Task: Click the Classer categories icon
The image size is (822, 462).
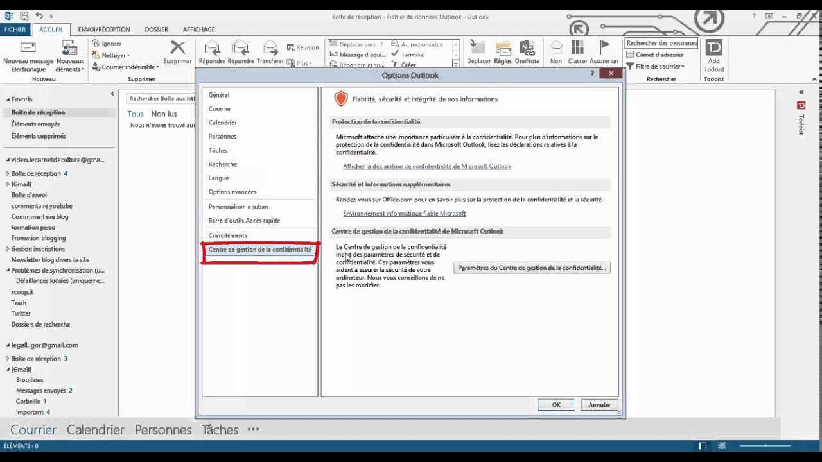Action: [577, 48]
